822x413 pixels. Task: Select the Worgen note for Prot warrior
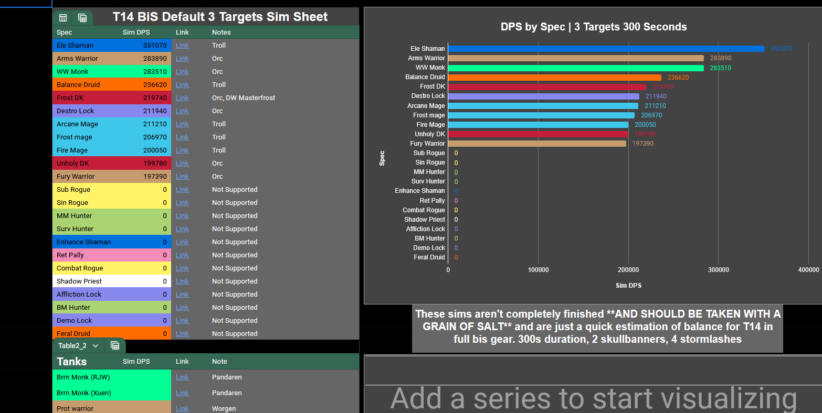coord(283,408)
